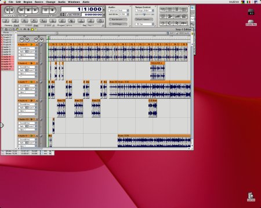Image resolution: width=261 pixels, height=208 pixels.
Task: Arm recording with the Record button
Action: (x=52, y=10)
